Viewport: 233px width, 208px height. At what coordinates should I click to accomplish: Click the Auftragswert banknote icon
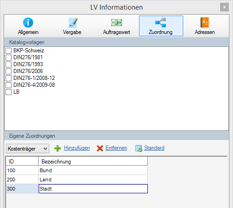click(x=116, y=22)
